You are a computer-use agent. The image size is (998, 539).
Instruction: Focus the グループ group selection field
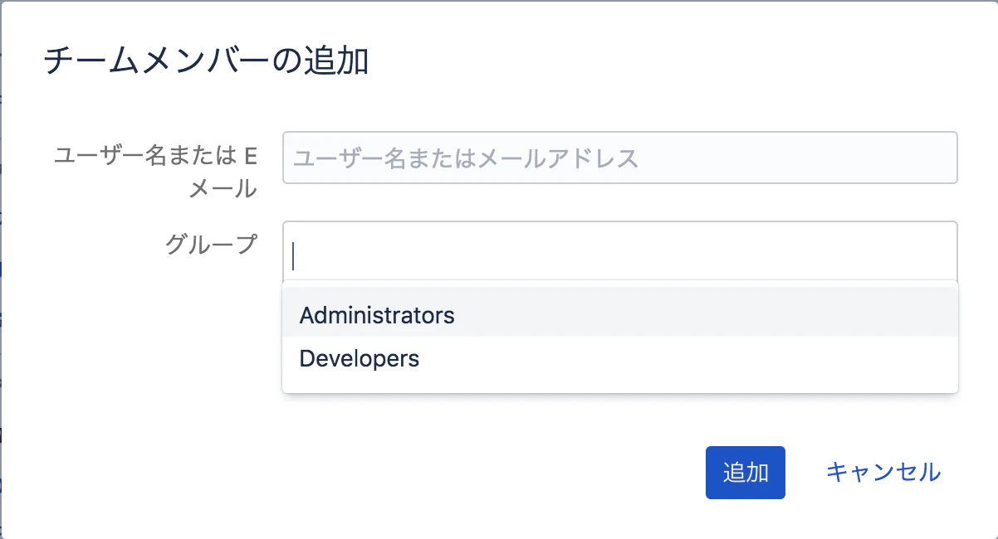coord(619,252)
